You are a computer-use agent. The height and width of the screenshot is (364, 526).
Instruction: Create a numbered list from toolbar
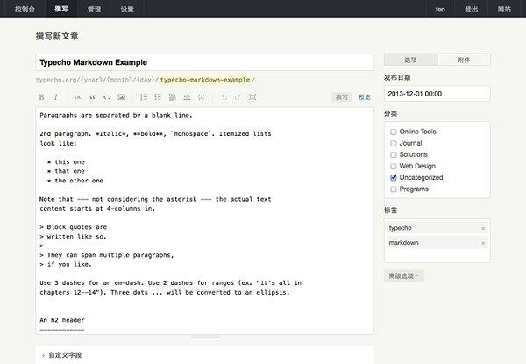[x=144, y=96]
